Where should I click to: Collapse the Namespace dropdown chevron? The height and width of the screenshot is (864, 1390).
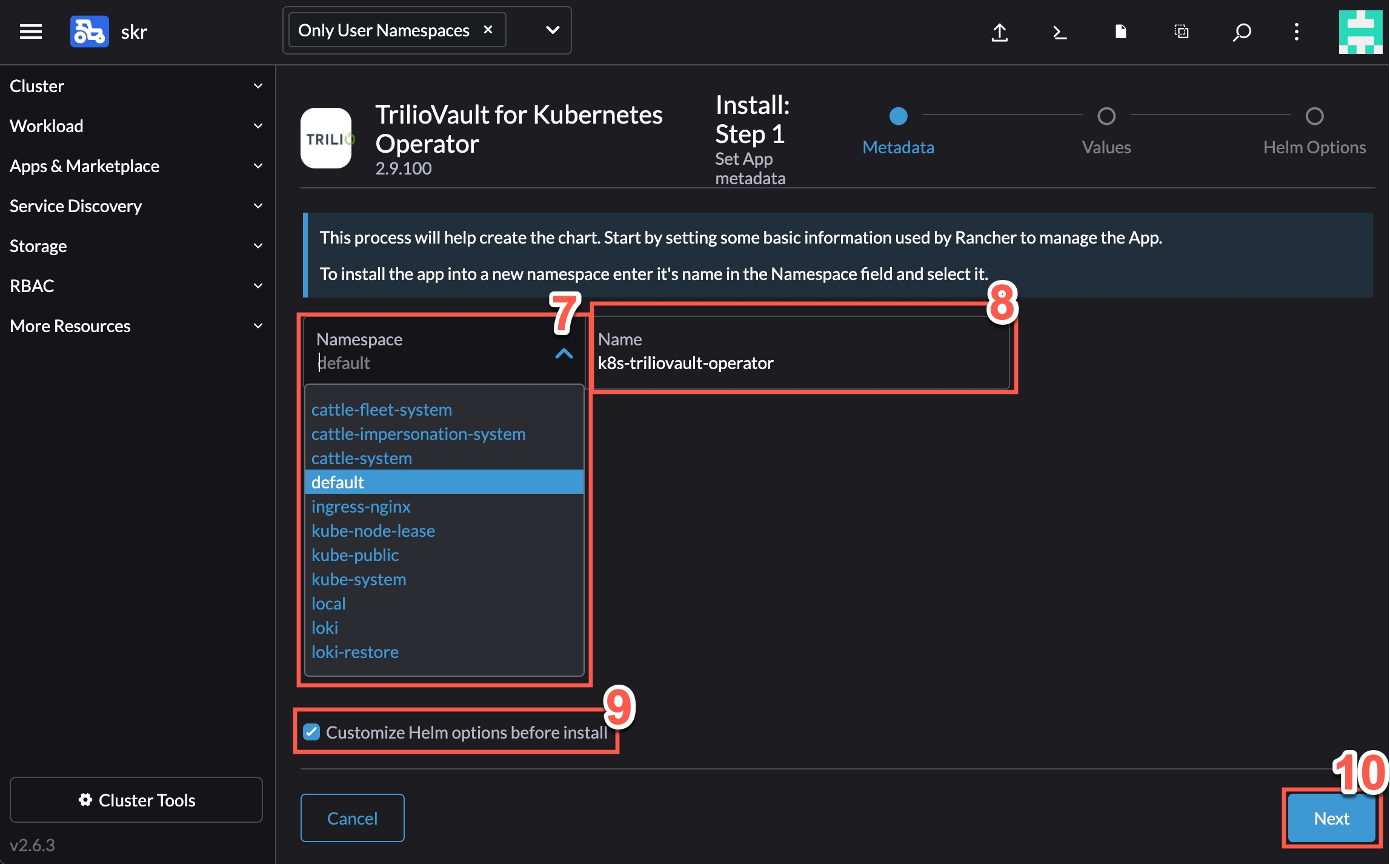tap(564, 353)
